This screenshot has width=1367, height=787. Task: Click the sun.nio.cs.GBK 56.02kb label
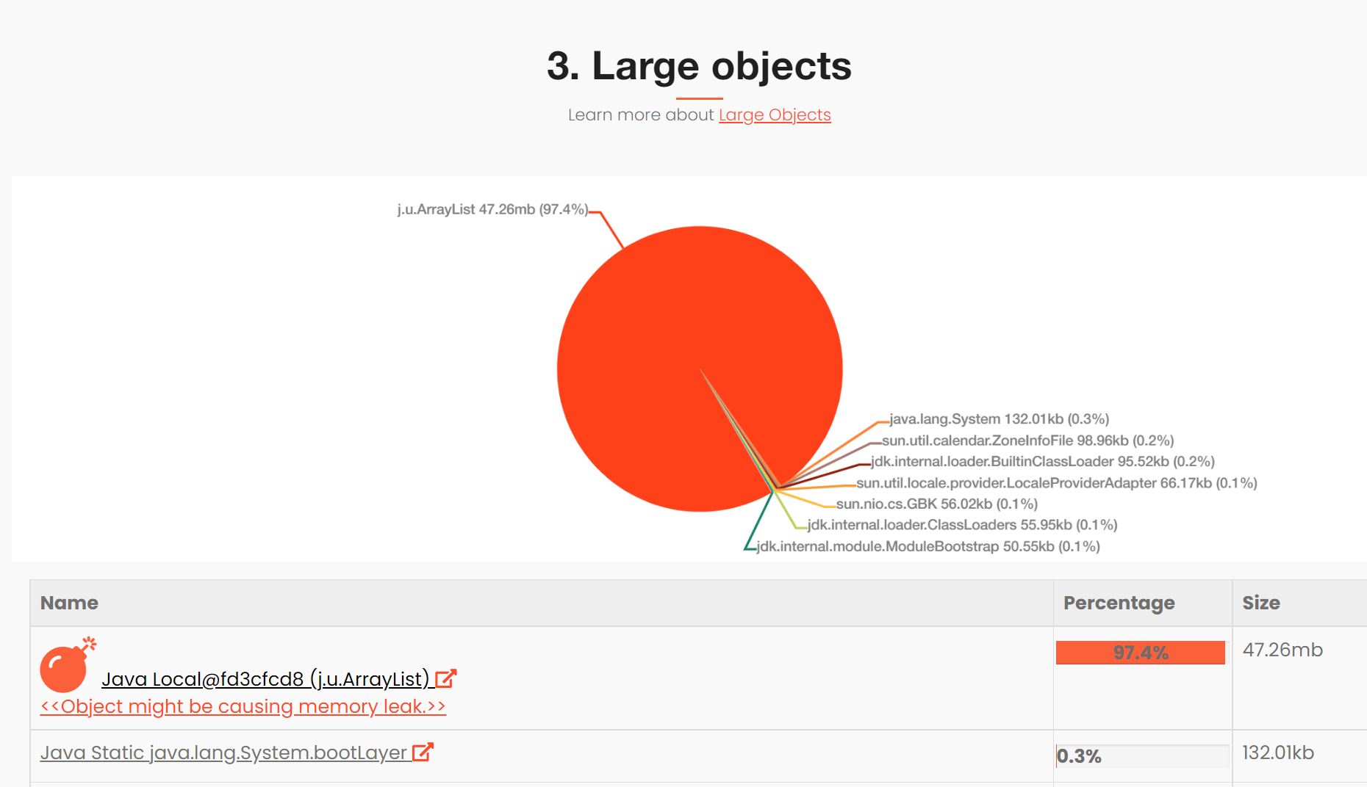click(x=937, y=504)
